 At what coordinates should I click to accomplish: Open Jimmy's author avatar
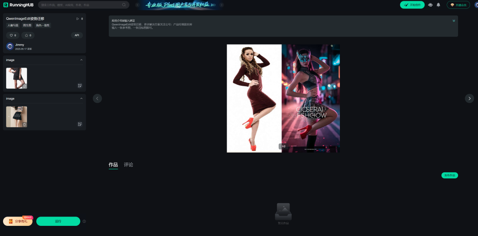coord(10,46)
